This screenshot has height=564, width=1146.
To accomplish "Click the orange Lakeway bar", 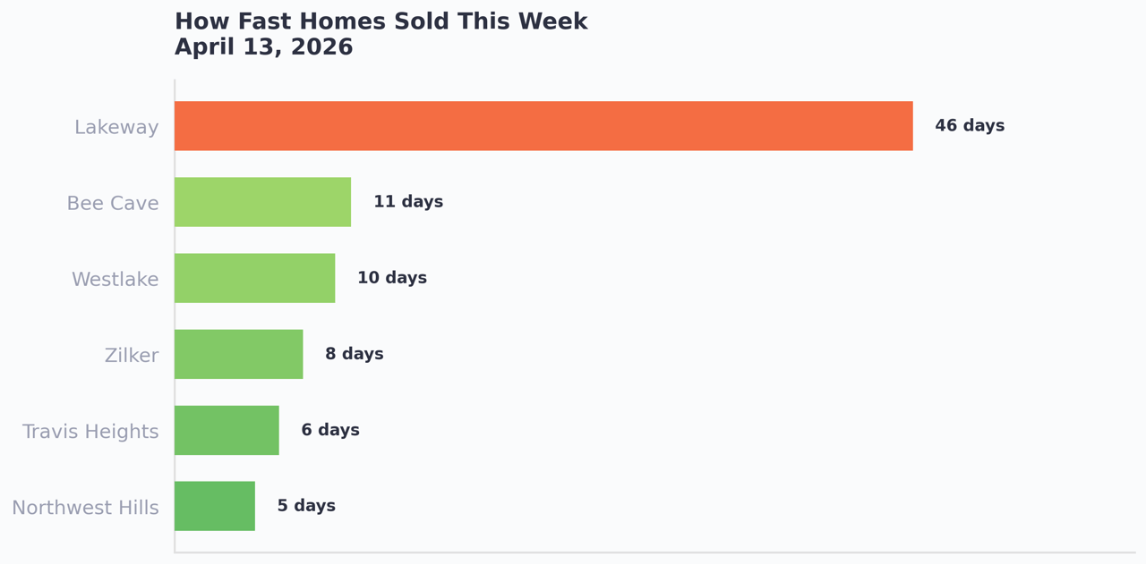I will [543, 126].
